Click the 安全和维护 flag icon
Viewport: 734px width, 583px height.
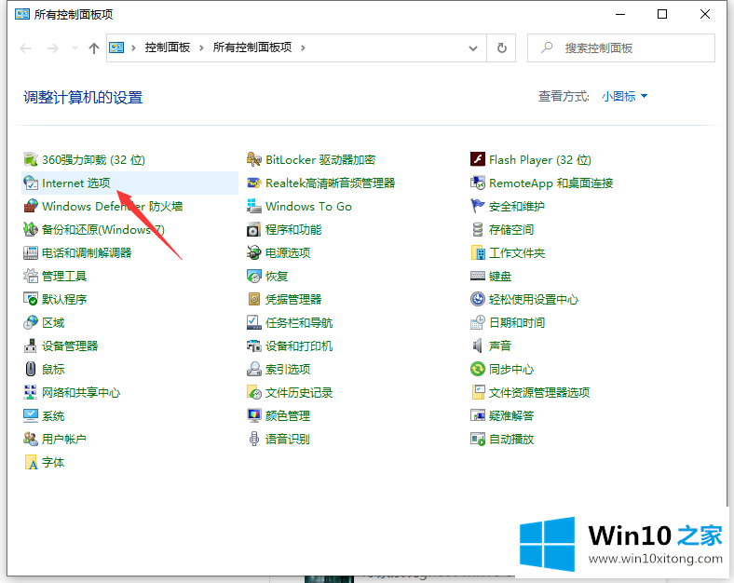pyautogui.click(x=478, y=207)
